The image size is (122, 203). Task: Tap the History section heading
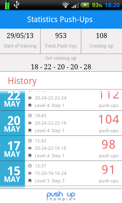click(x=22, y=81)
